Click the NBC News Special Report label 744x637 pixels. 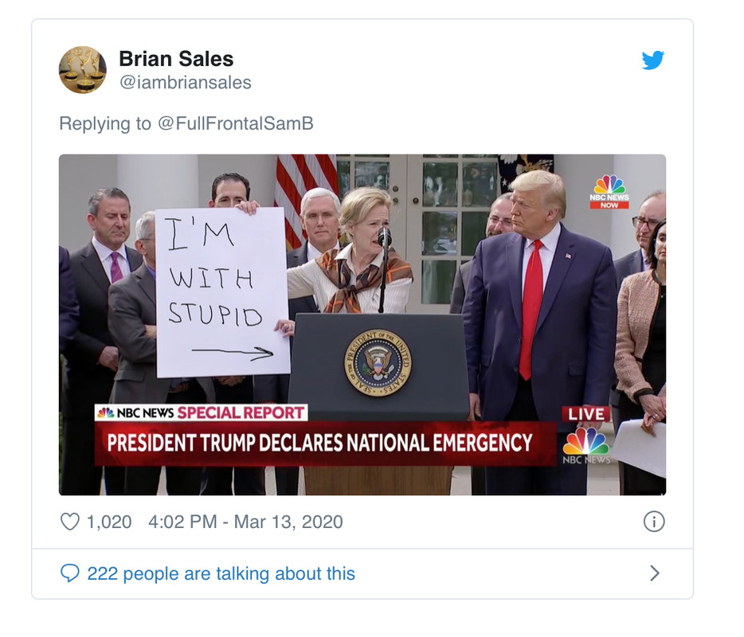201,412
